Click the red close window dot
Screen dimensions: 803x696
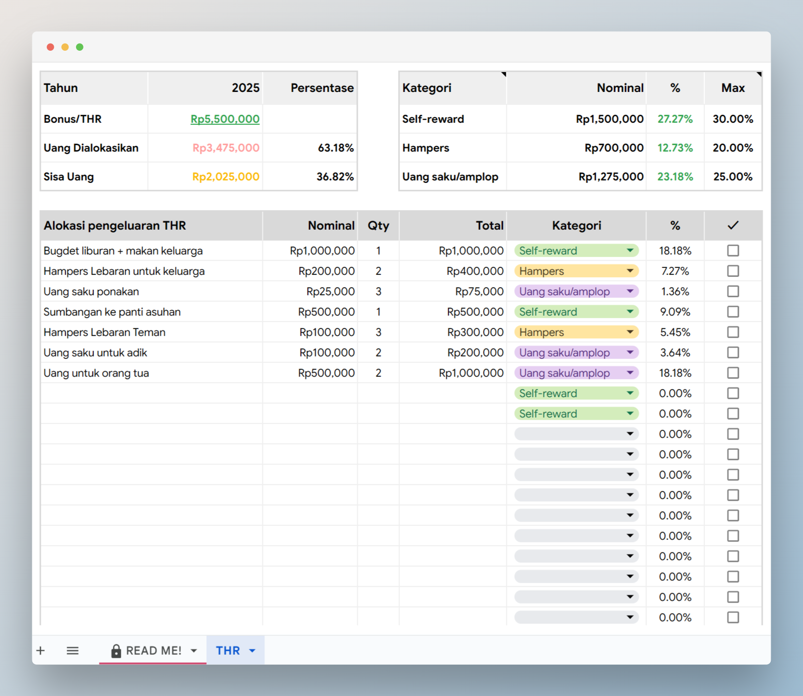pos(50,47)
